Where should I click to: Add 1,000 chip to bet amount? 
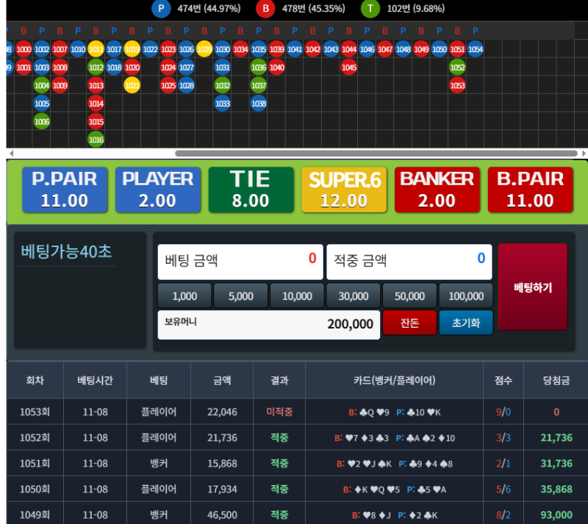point(184,296)
